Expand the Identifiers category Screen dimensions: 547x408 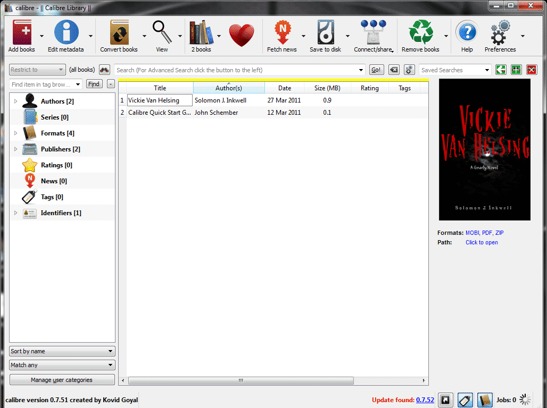(x=16, y=213)
